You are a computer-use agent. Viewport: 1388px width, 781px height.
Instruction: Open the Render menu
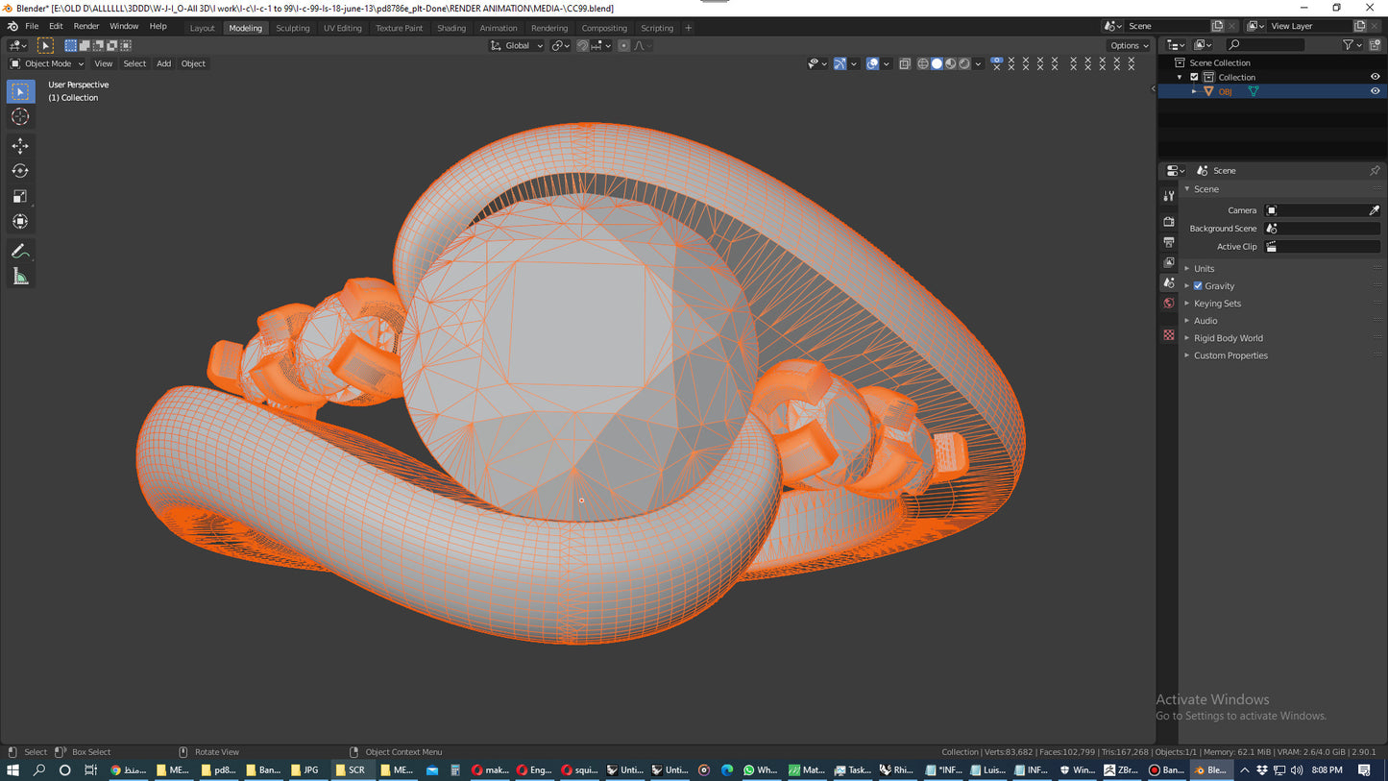[86, 27]
